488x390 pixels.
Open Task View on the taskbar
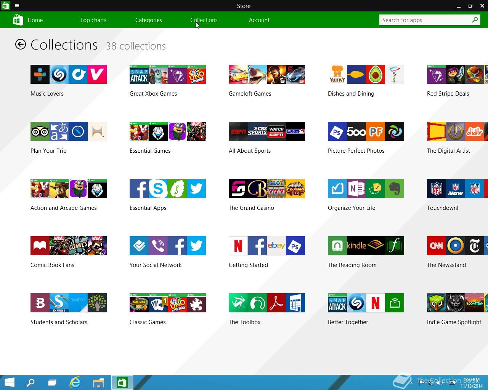pos(52,382)
